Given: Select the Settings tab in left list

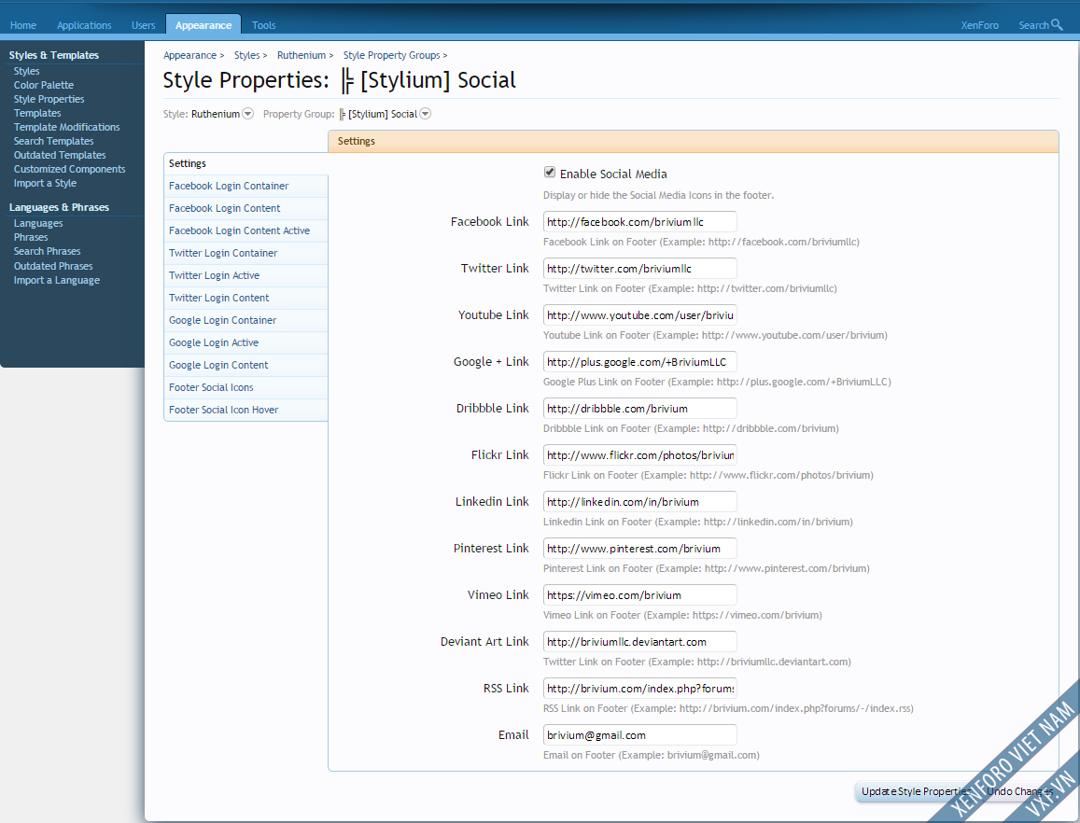Looking at the screenshot, I should pos(245,163).
